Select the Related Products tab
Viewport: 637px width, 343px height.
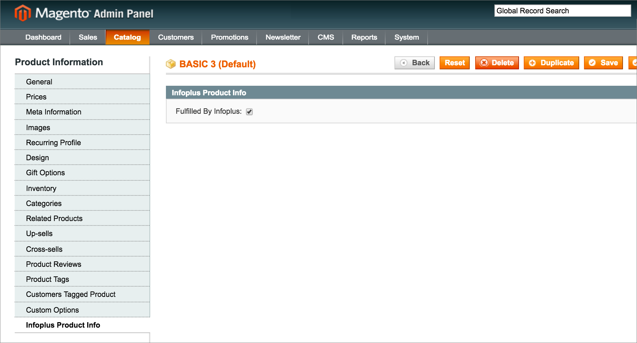coord(82,218)
